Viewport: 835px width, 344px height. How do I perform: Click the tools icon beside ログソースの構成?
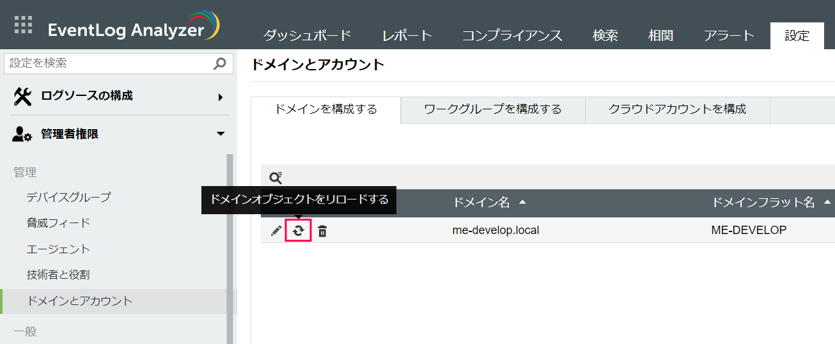point(22,96)
